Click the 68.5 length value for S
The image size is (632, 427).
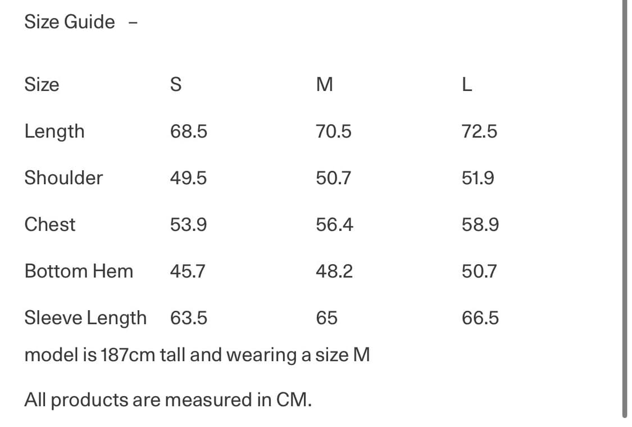coord(188,131)
